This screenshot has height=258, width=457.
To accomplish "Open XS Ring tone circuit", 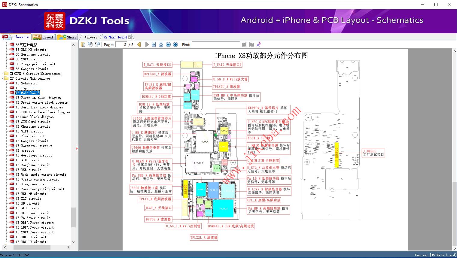I will click(x=34, y=184).
